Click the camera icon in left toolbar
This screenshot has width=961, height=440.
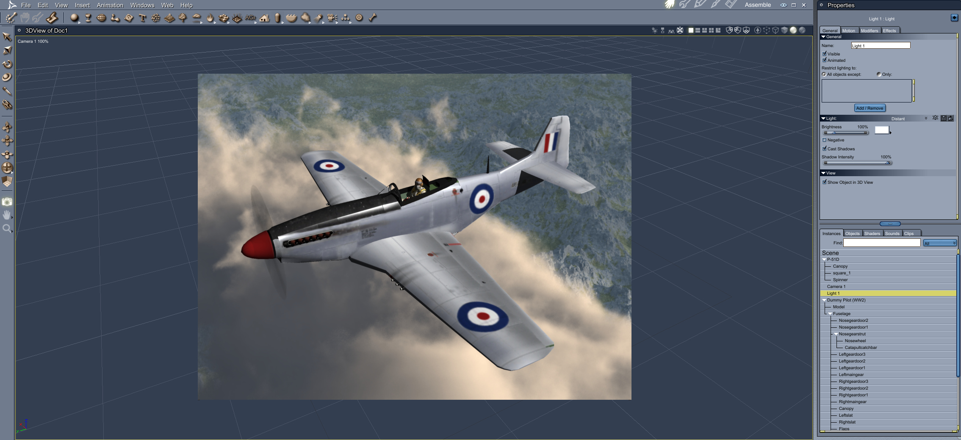tap(7, 202)
